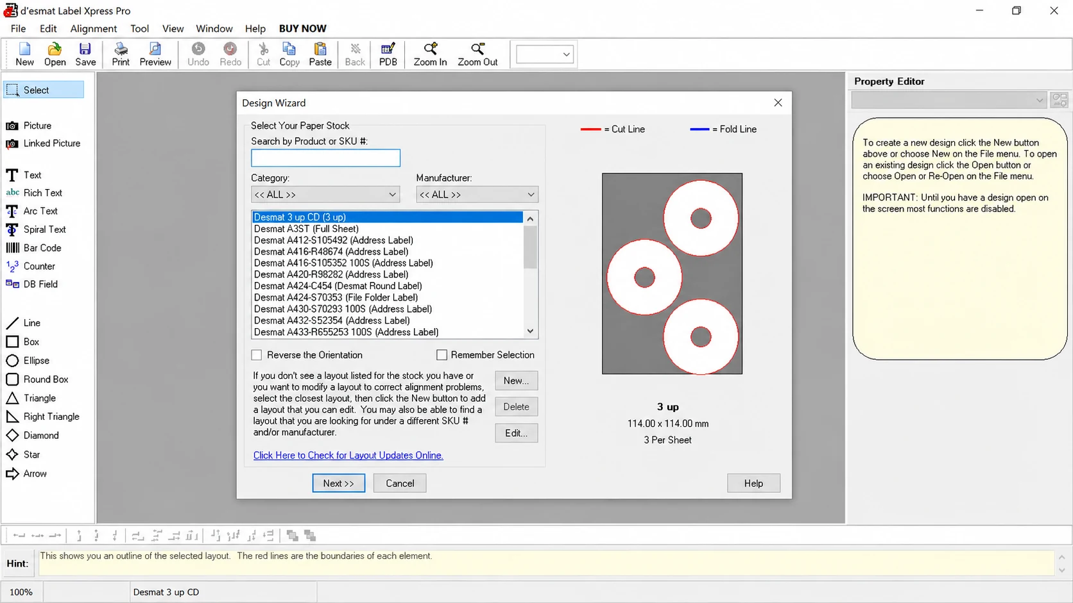
Task: Save the design using the Save icon
Action: click(x=85, y=54)
